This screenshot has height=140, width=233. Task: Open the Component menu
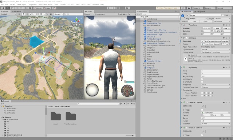click(32, 4)
